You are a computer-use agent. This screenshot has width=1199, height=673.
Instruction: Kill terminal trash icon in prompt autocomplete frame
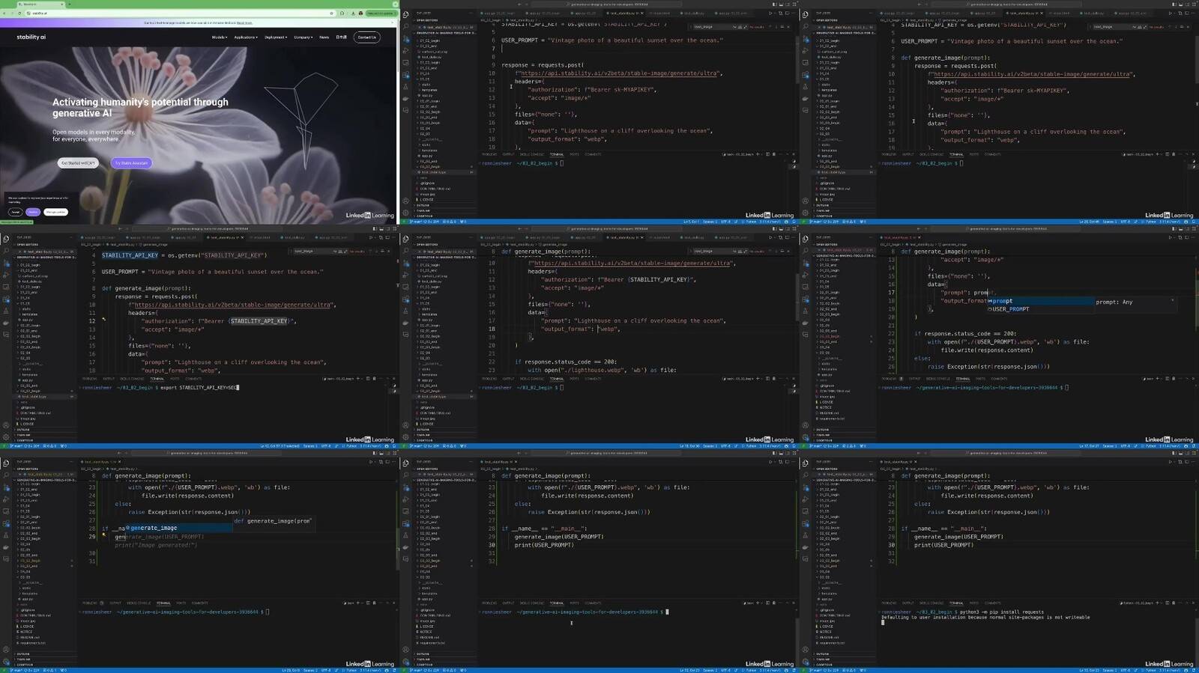click(x=1174, y=378)
